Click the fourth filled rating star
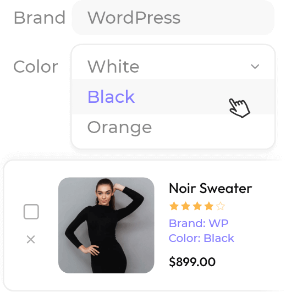297x297 pixels. 209,206
